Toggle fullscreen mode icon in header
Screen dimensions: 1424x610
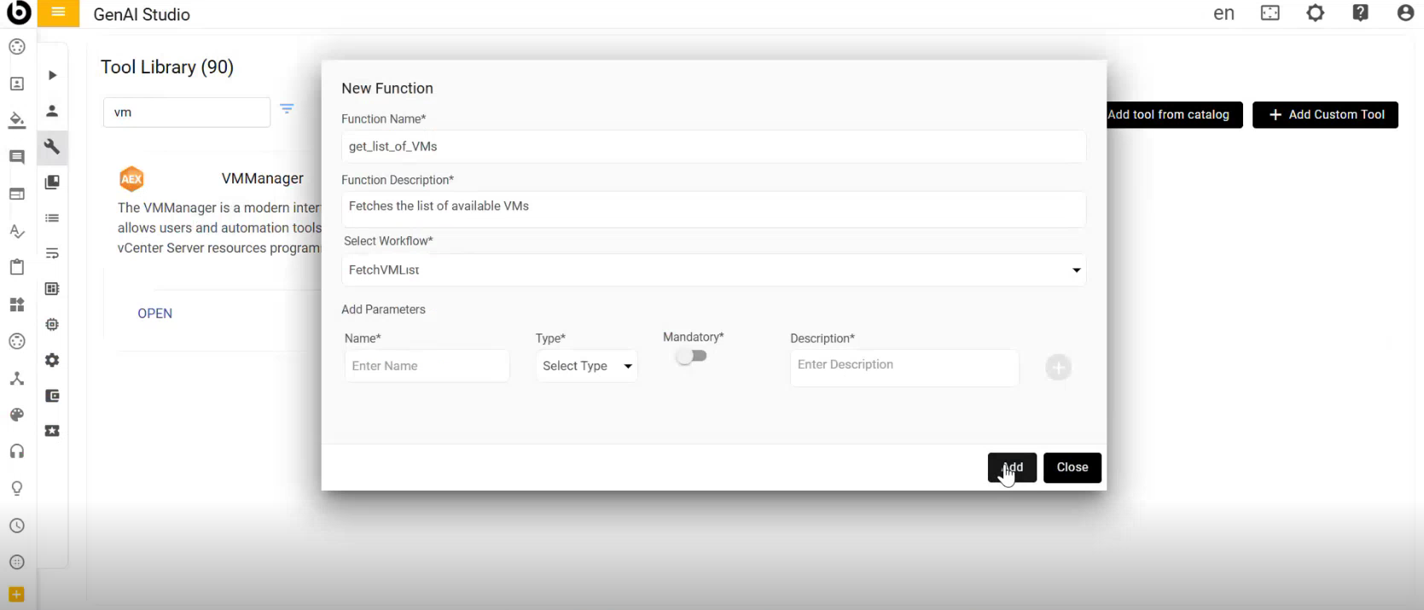(x=1270, y=13)
